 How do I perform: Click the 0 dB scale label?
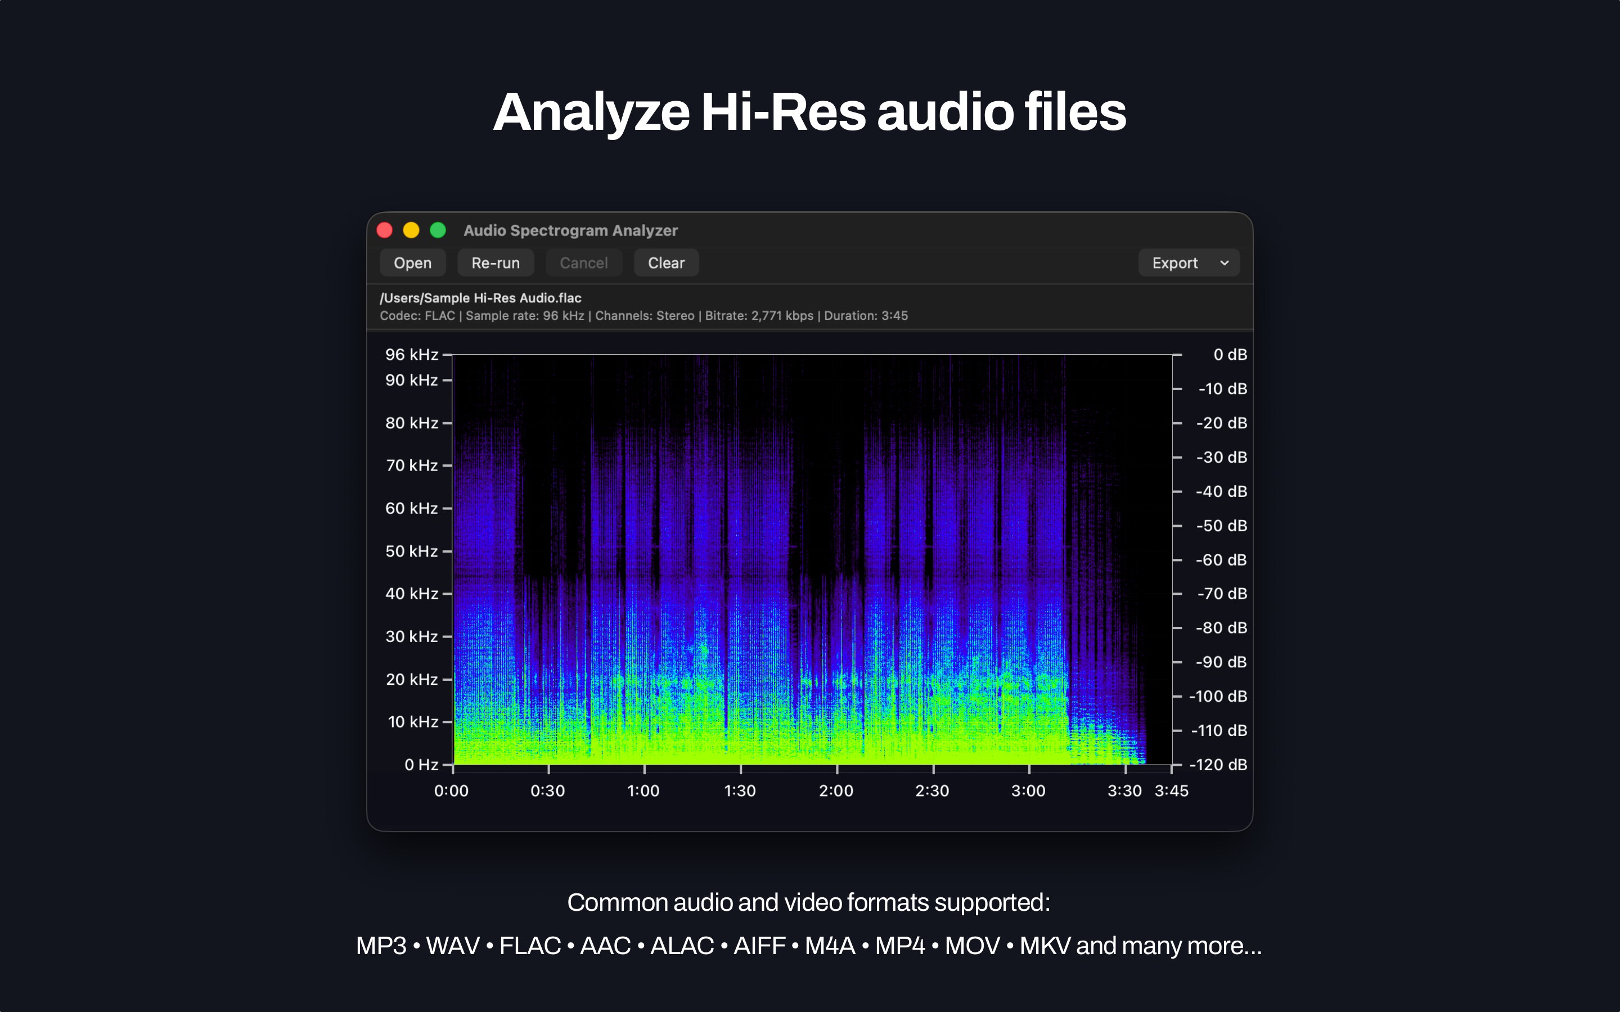pos(1230,355)
